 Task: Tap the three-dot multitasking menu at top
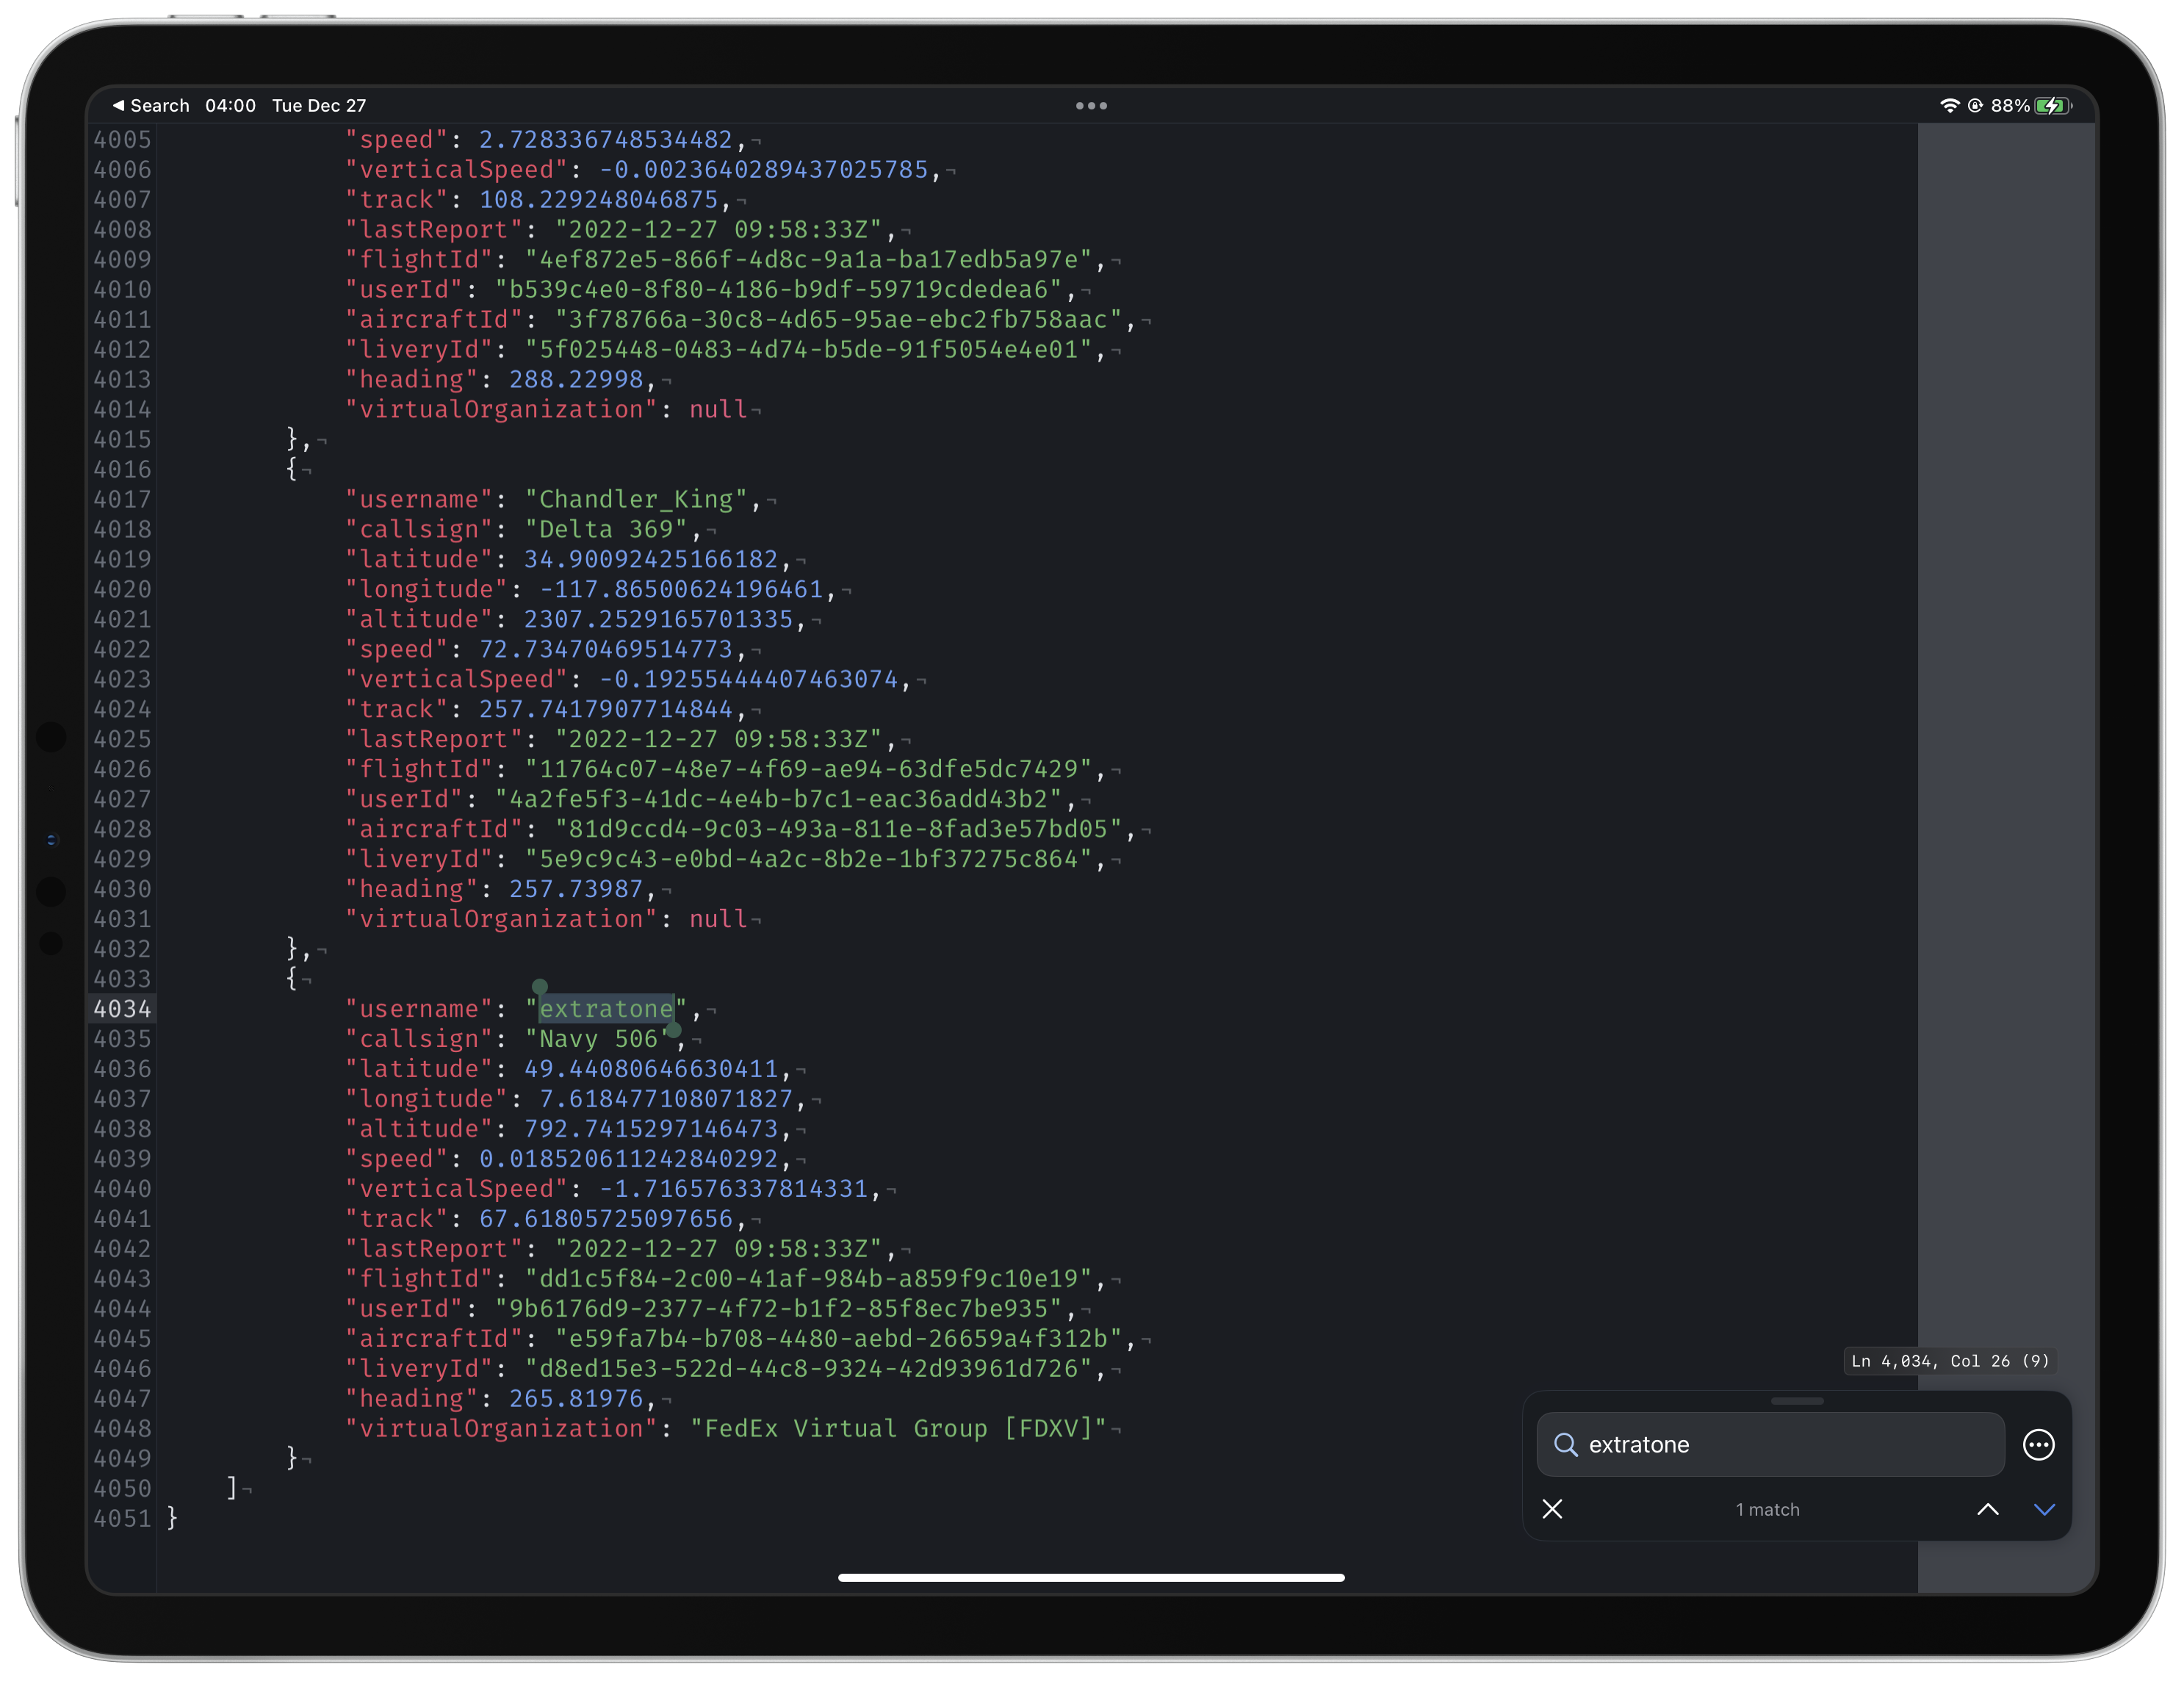1091,105
